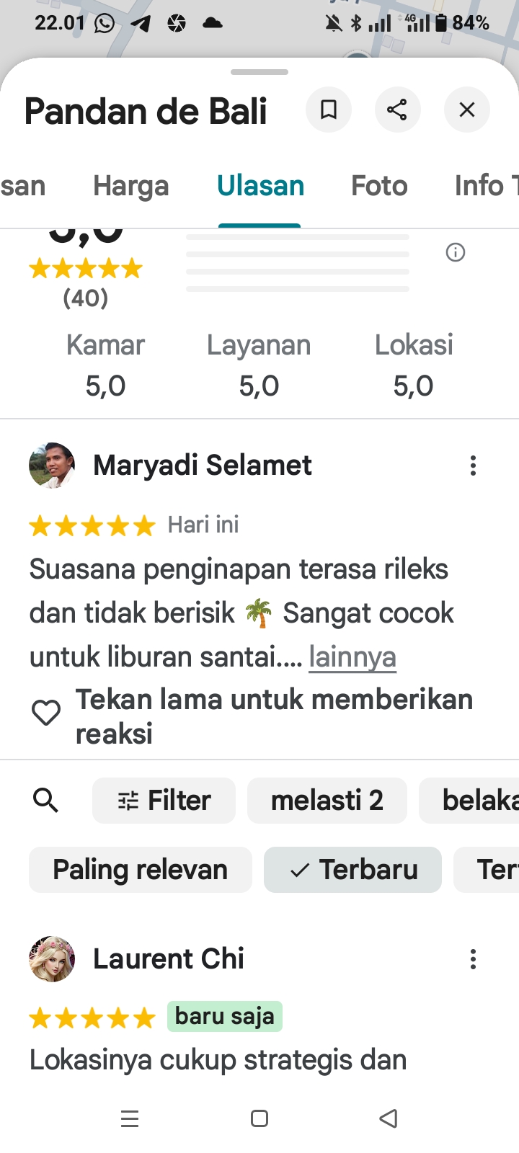519x1153 pixels.
Task: Select the Ulasan tab
Action: pos(260,186)
